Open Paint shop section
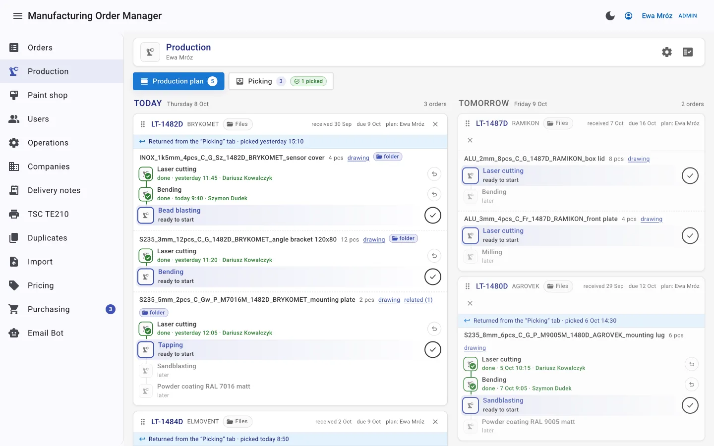Screen dimensions: 714x446 pyautogui.click(x=61, y=95)
